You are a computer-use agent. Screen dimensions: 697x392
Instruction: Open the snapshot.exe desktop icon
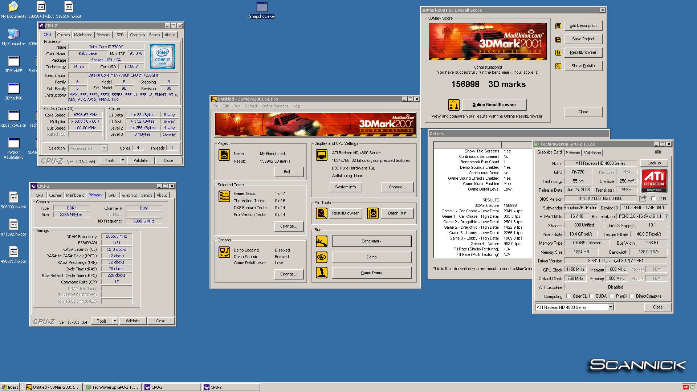coord(262,10)
